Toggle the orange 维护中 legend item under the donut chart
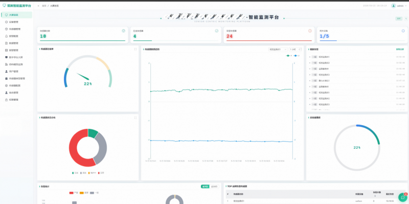Image resolution: width=409 pixels, height=204 pixels. pyautogui.click(x=93, y=173)
